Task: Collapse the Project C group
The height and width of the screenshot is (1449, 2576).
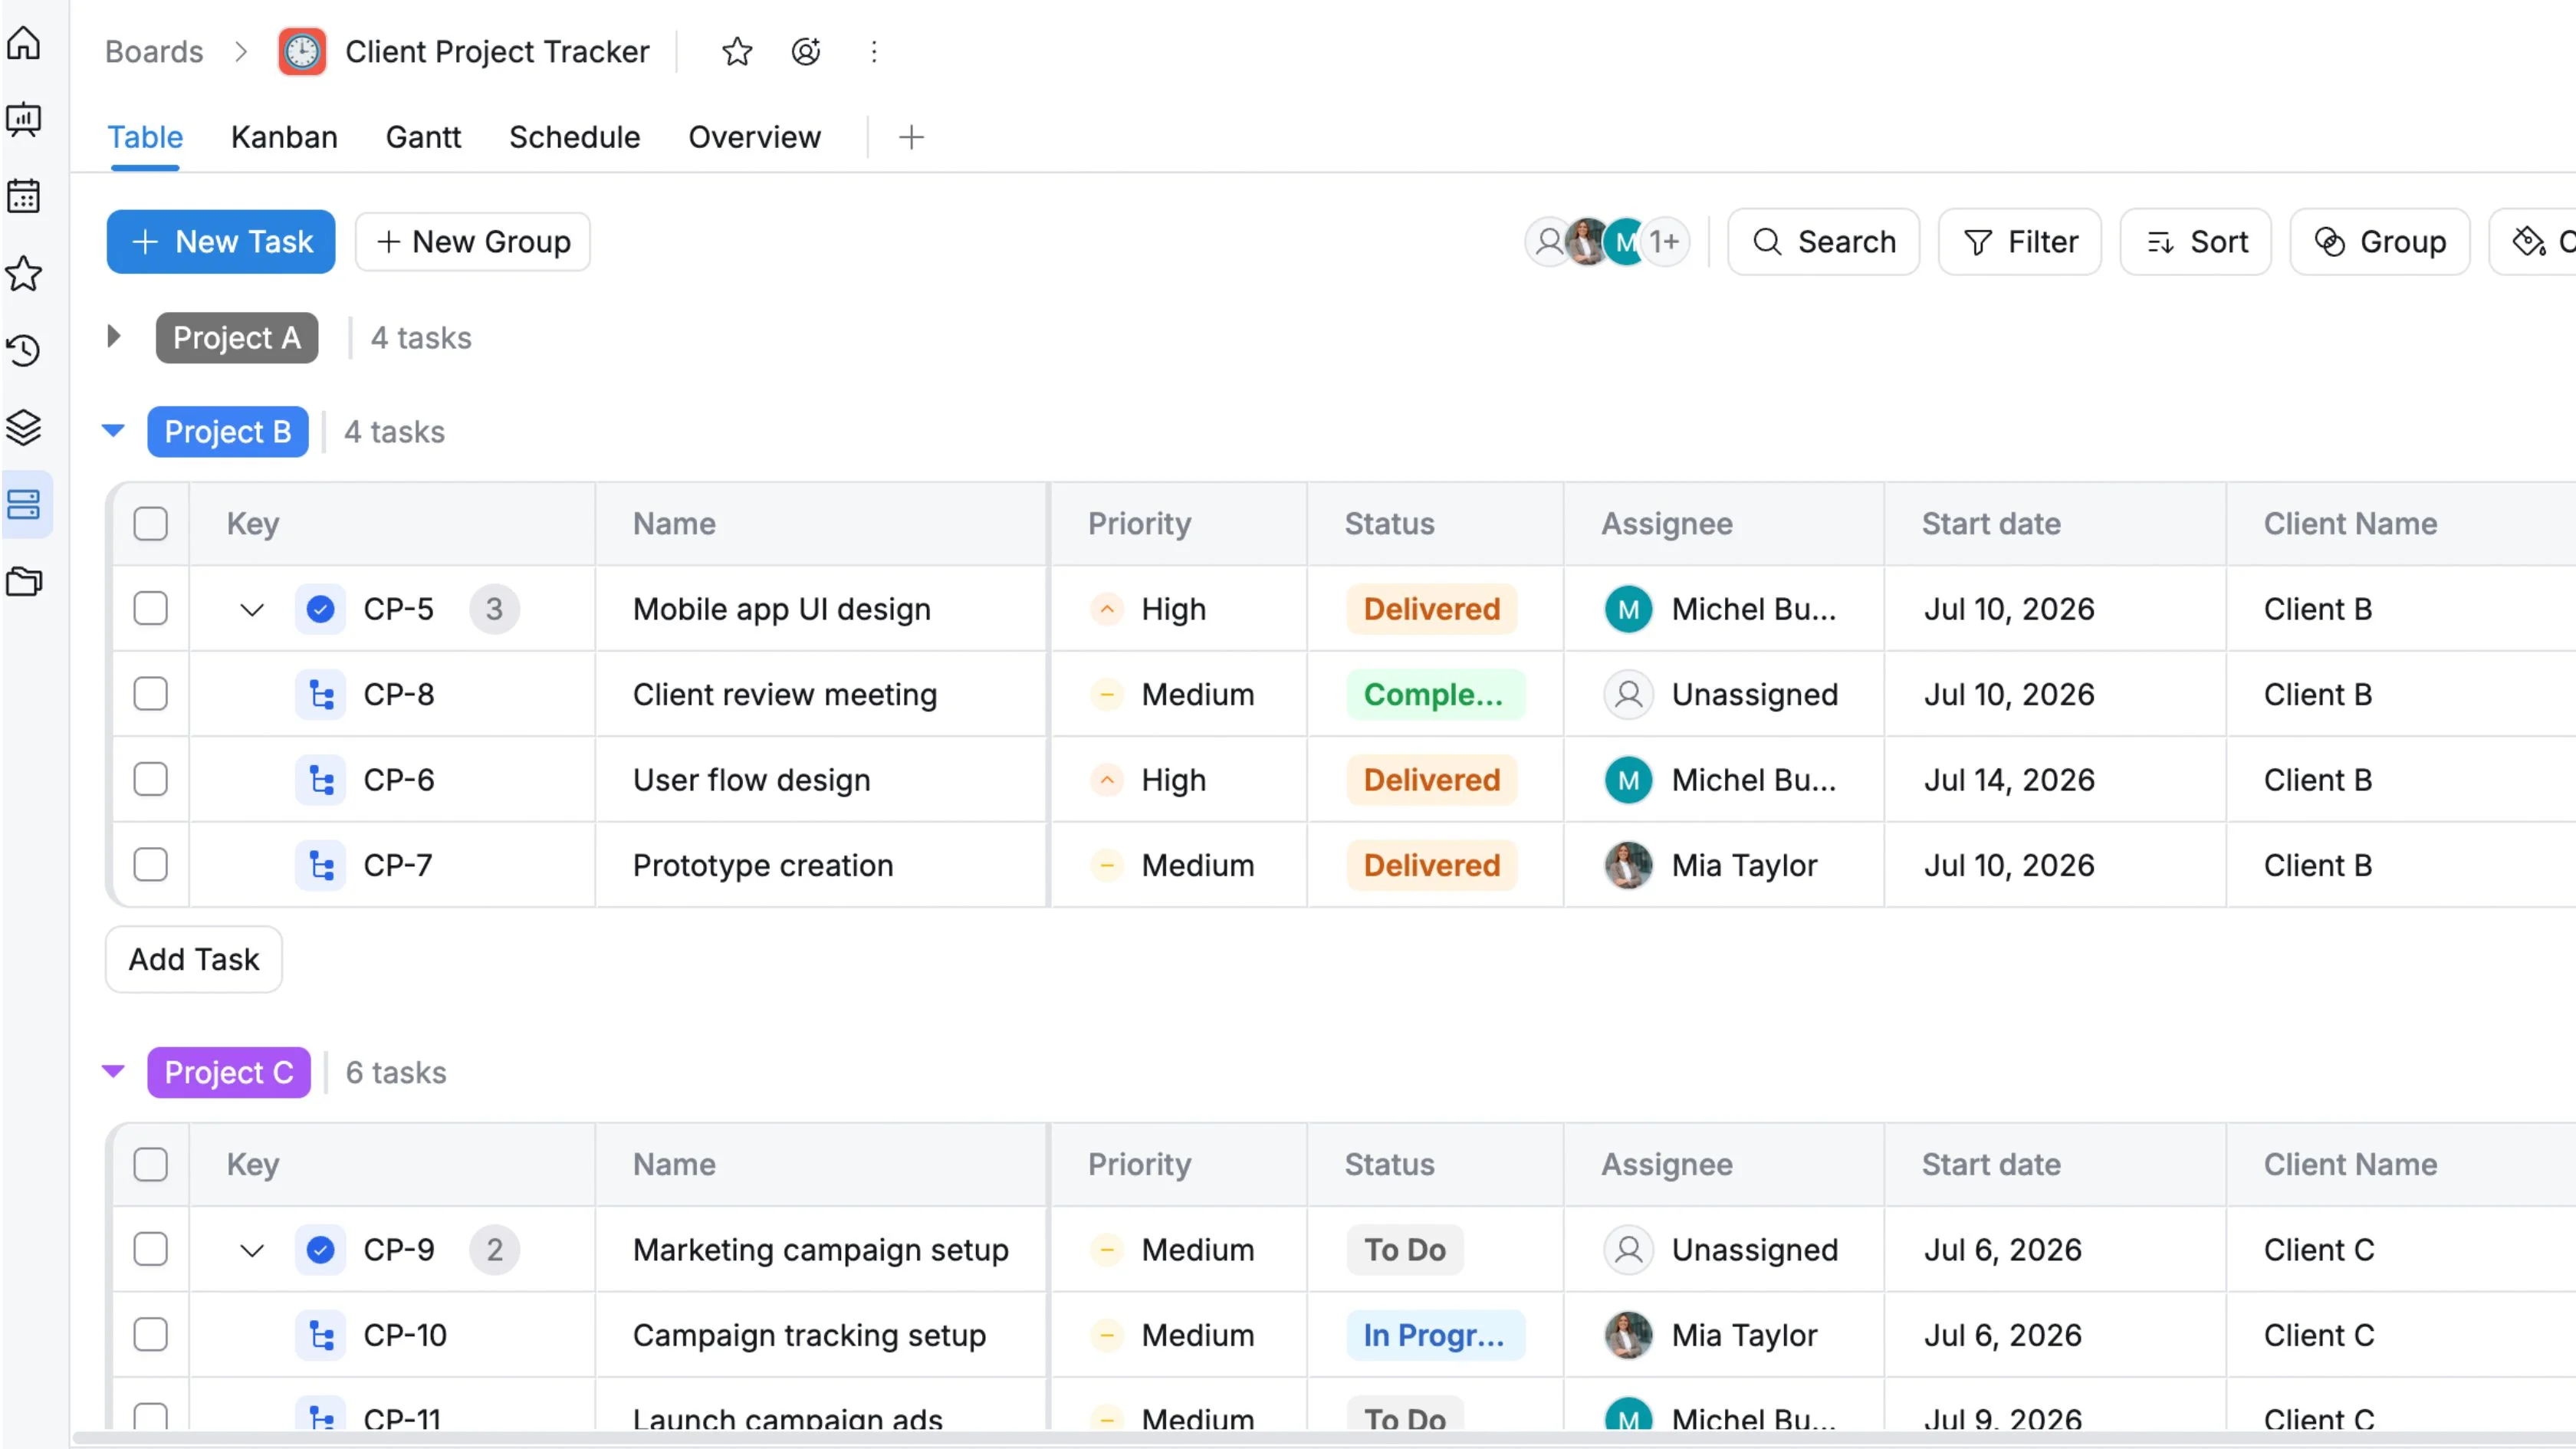Action: click(114, 1072)
